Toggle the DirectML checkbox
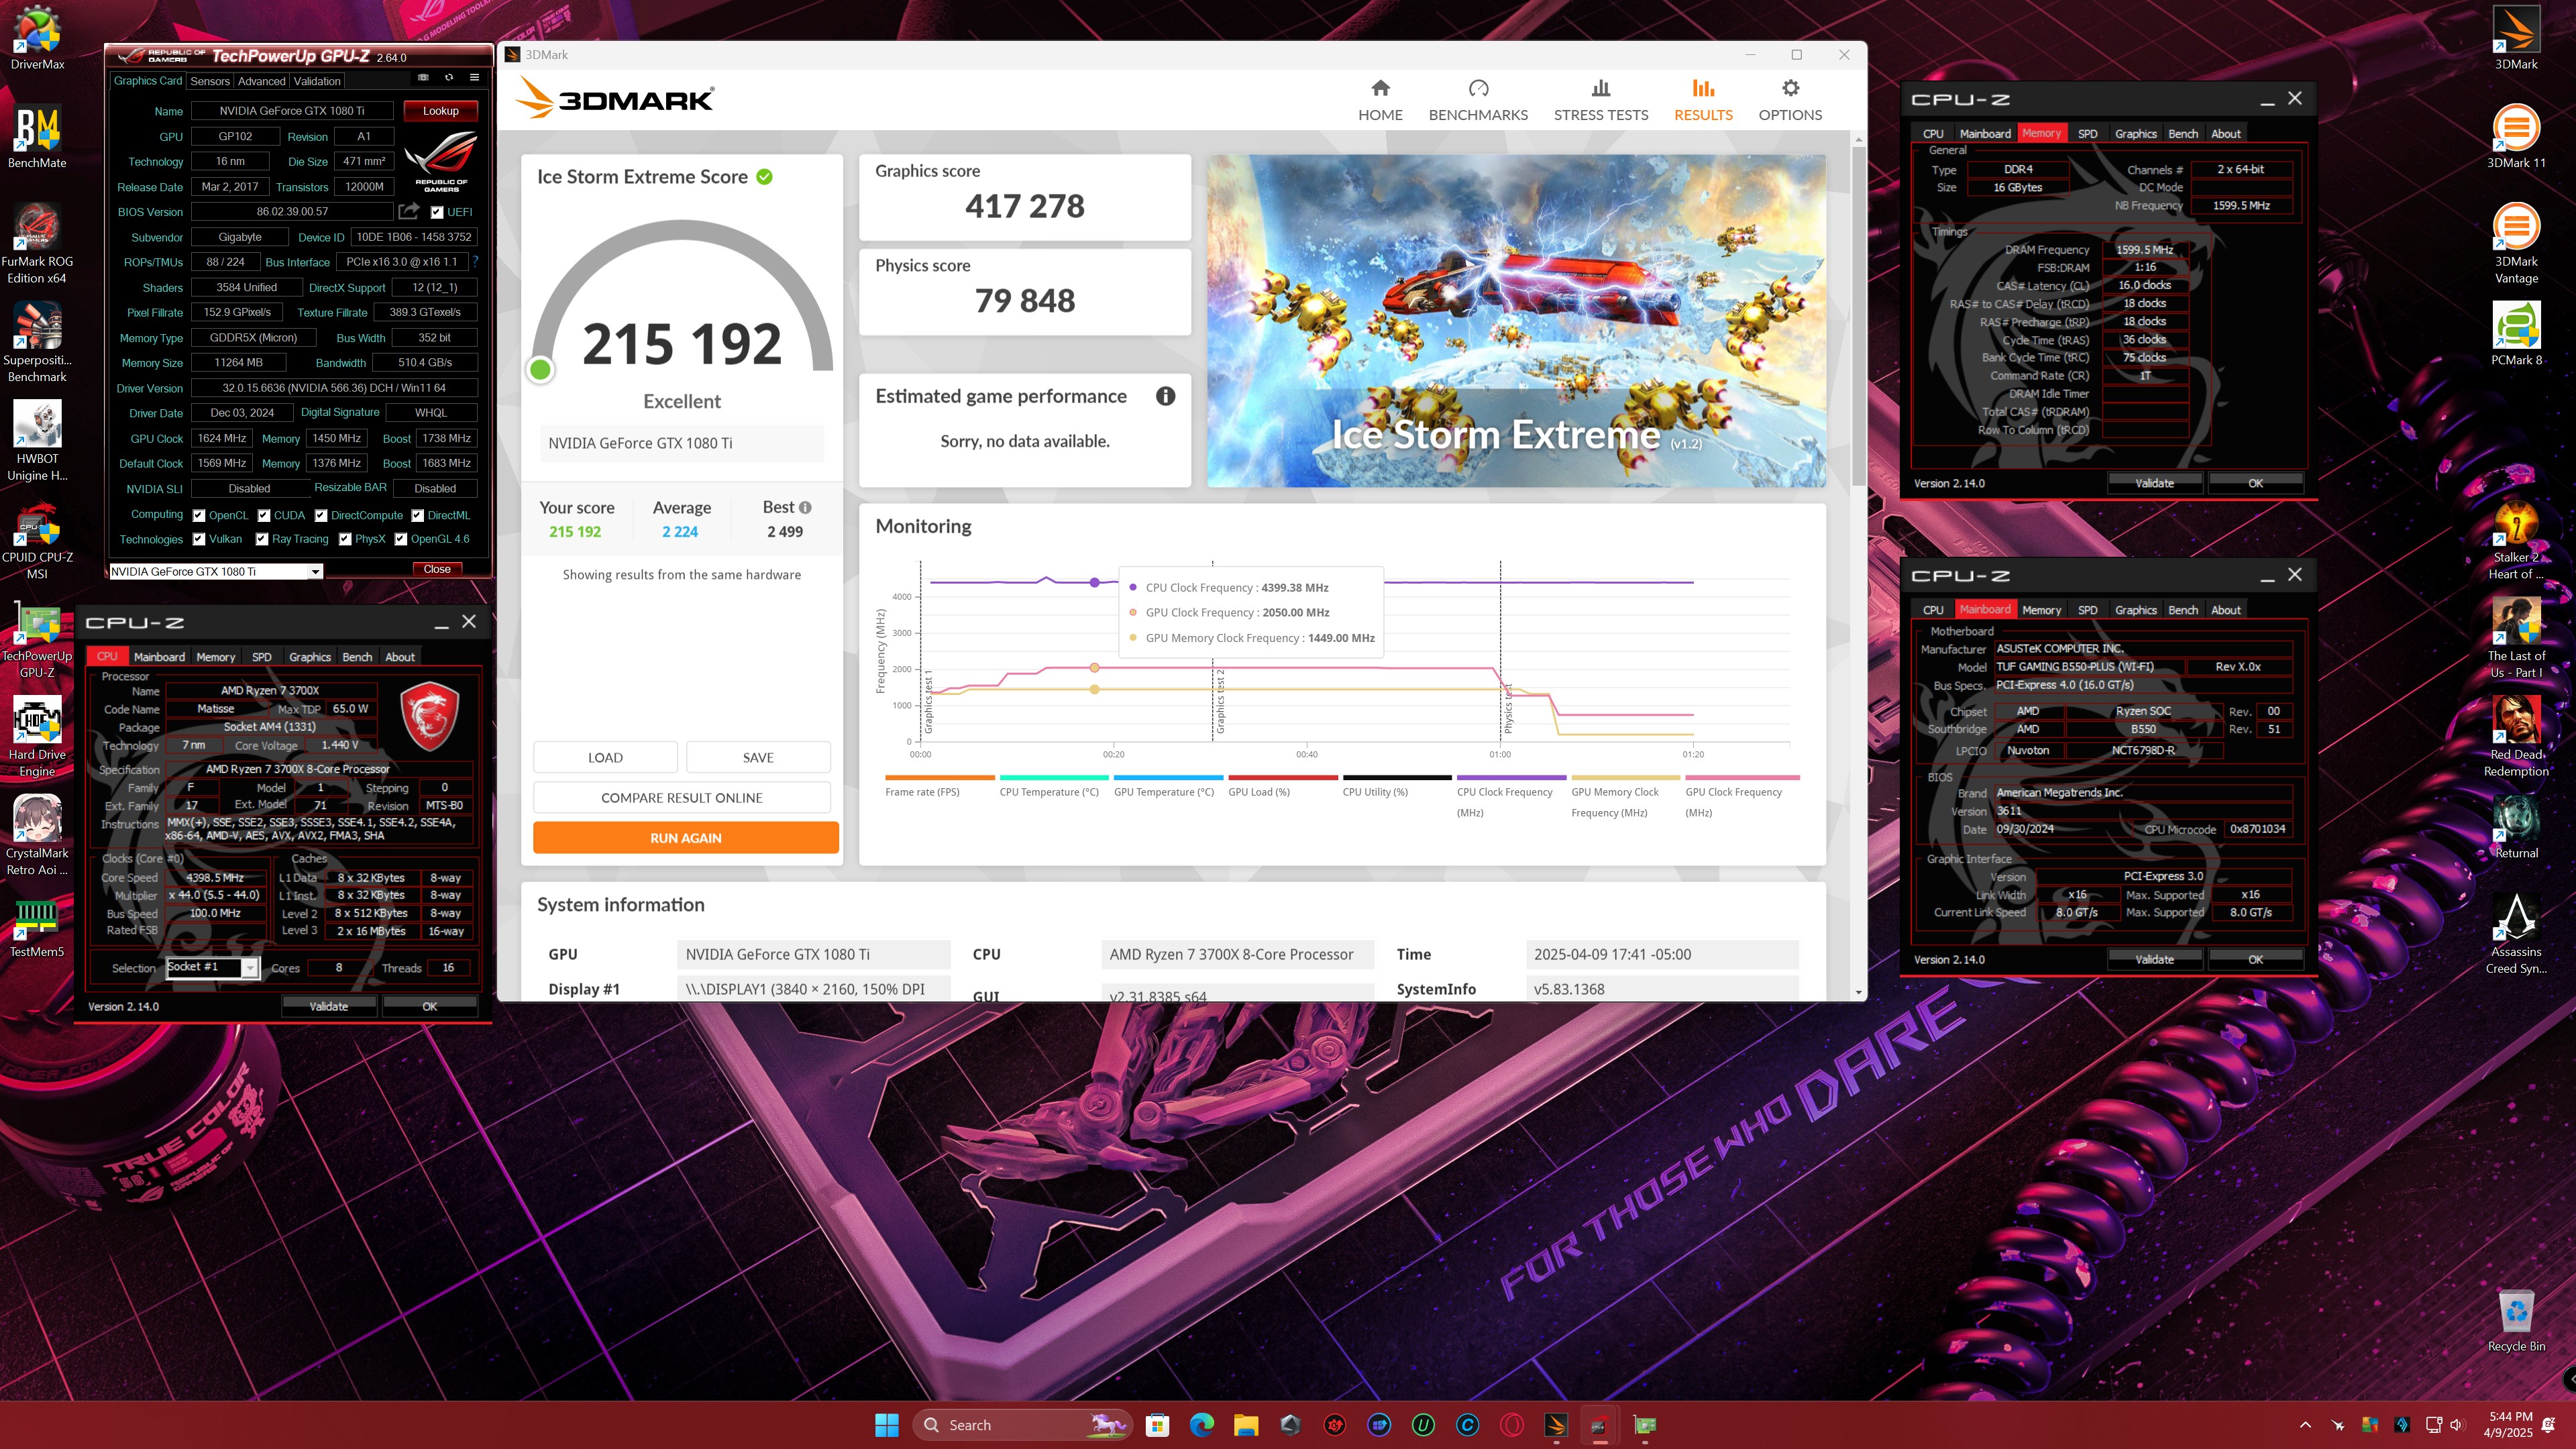 pyautogui.click(x=417, y=516)
